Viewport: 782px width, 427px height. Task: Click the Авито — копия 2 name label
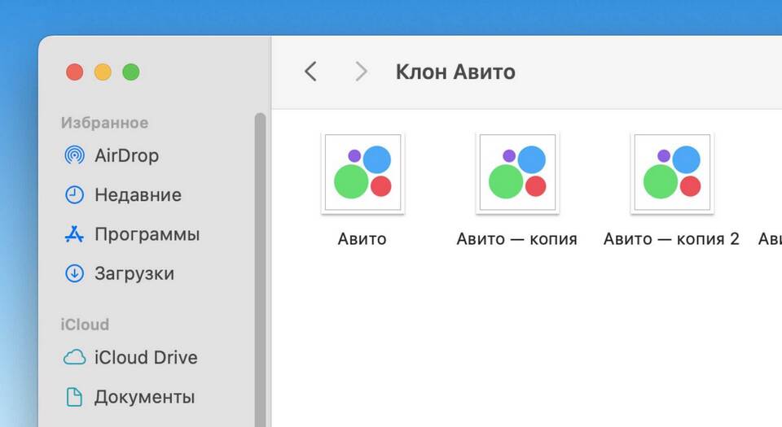pyautogui.click(x=671, y=239)
